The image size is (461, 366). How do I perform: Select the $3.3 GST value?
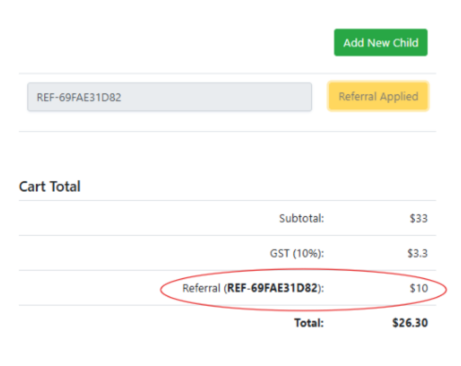418,253
